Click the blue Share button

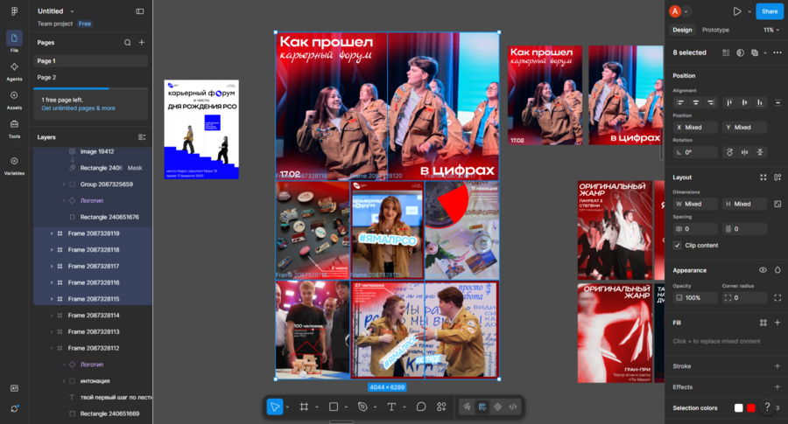770,11
